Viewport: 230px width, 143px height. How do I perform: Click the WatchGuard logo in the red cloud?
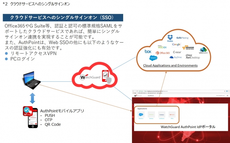click(90, 77)
